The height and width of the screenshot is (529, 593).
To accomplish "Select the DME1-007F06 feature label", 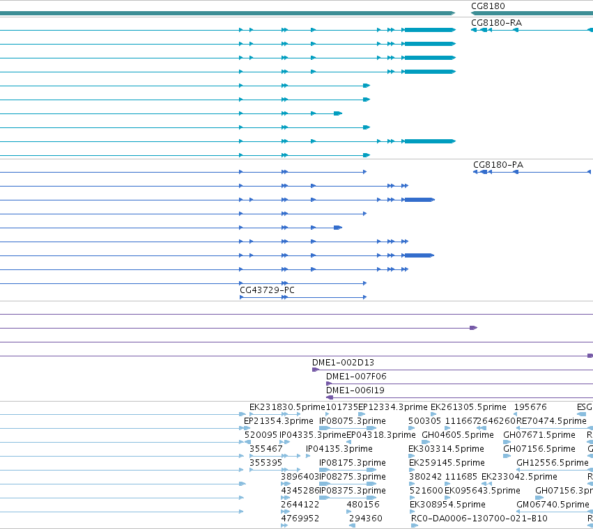I will tap(356, 377).
